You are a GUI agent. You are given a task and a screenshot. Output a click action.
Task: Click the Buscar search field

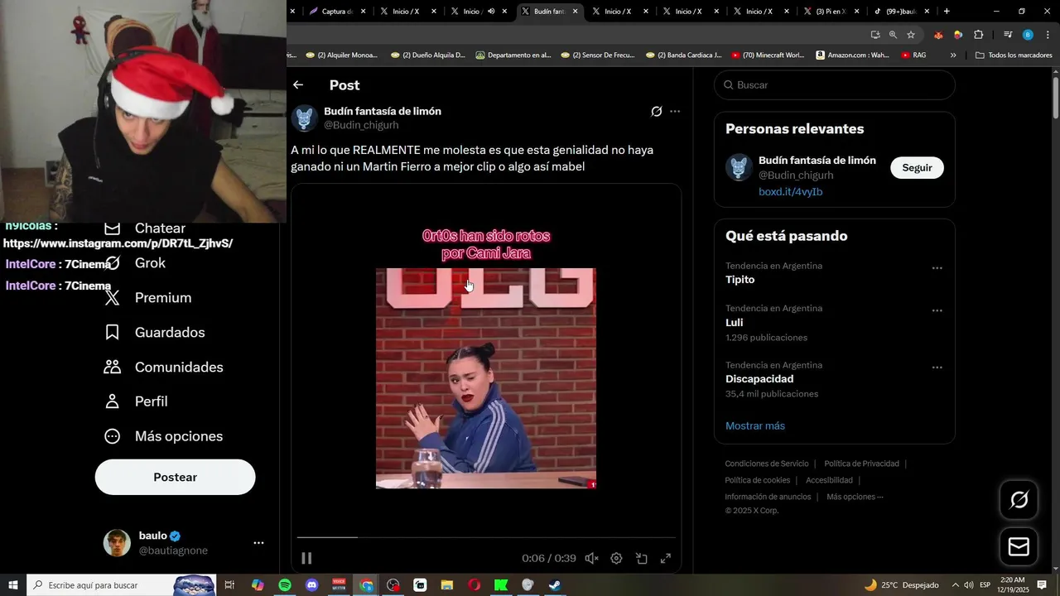pos(835,85)
